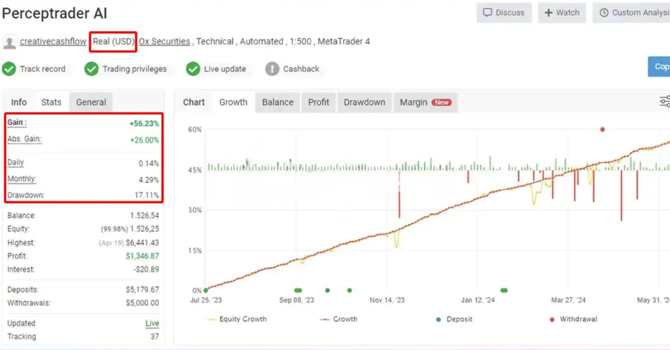The height and width of the screenshot is (350, 670).
Task: Open the Drawdown chart tab
Action: tap(364, 102)
